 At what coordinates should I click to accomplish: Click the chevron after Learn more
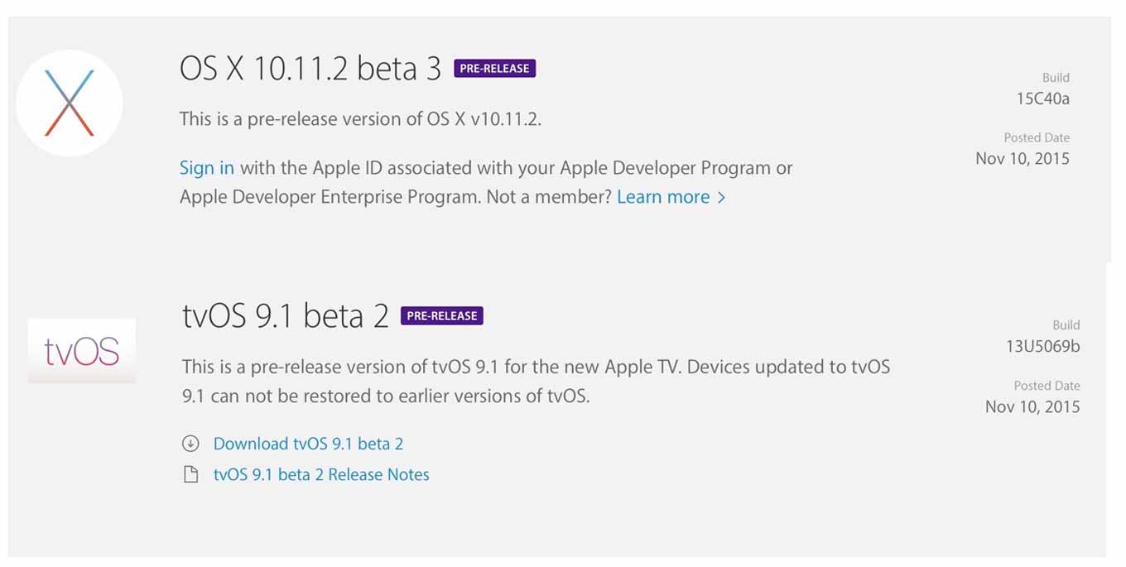[x=721, y=198]
